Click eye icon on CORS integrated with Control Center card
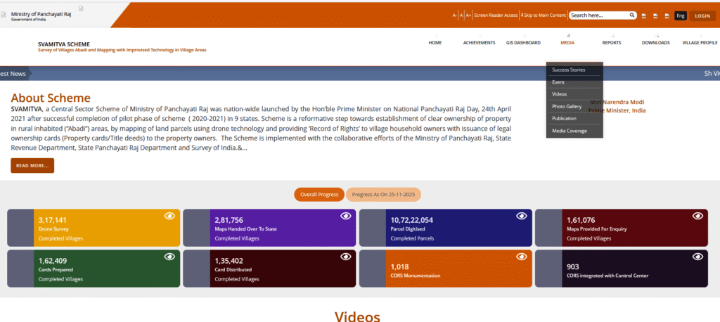 [698, 257]
